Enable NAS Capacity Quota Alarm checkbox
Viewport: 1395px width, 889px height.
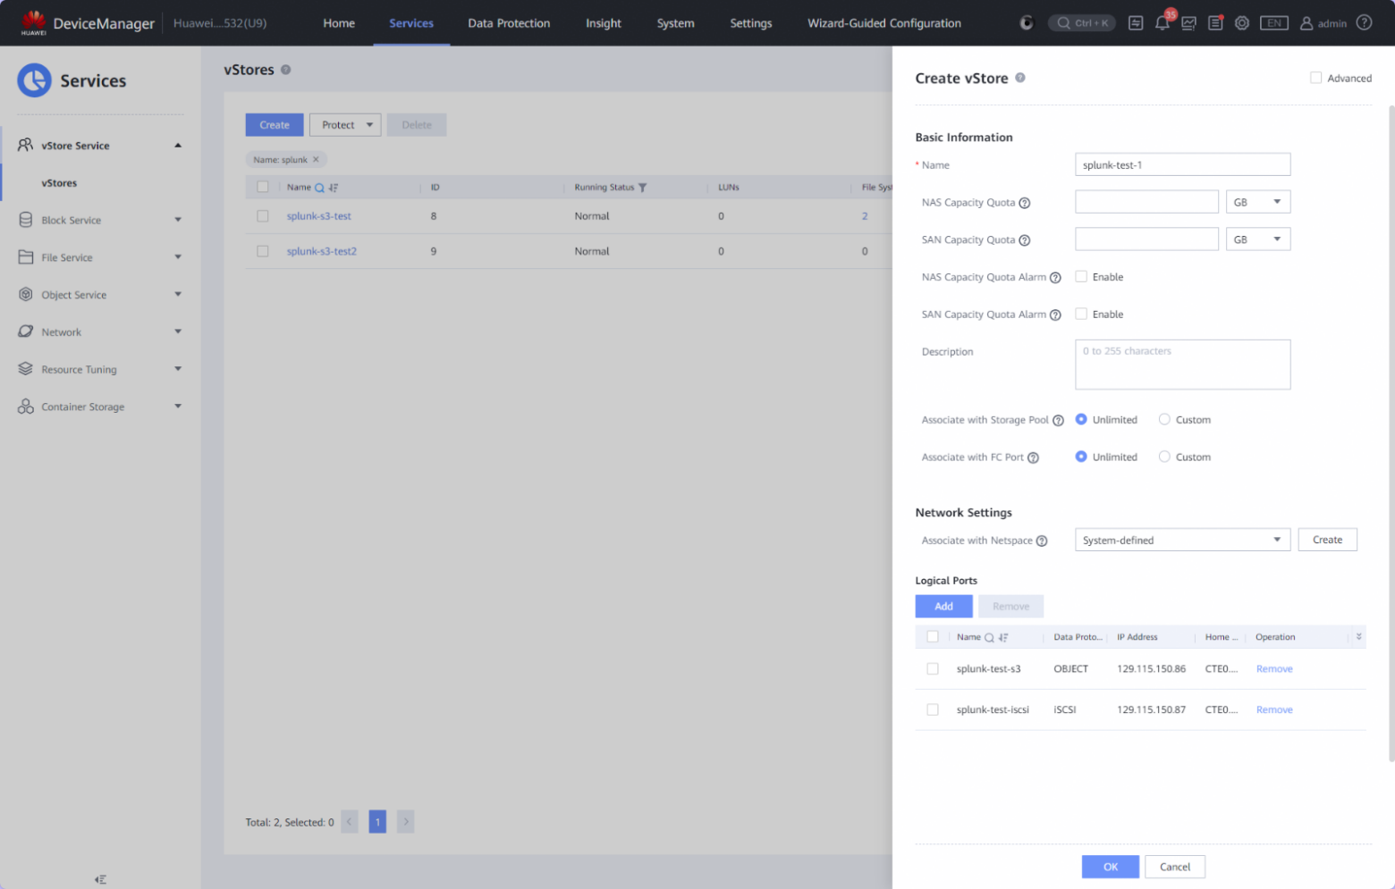coord(1081,277)
